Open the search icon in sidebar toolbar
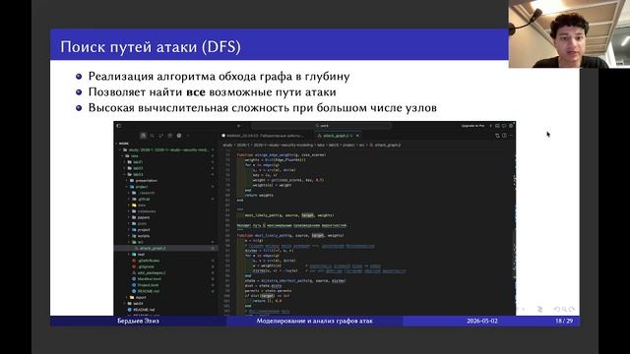 pyautogui.click(x=153, y=136)
